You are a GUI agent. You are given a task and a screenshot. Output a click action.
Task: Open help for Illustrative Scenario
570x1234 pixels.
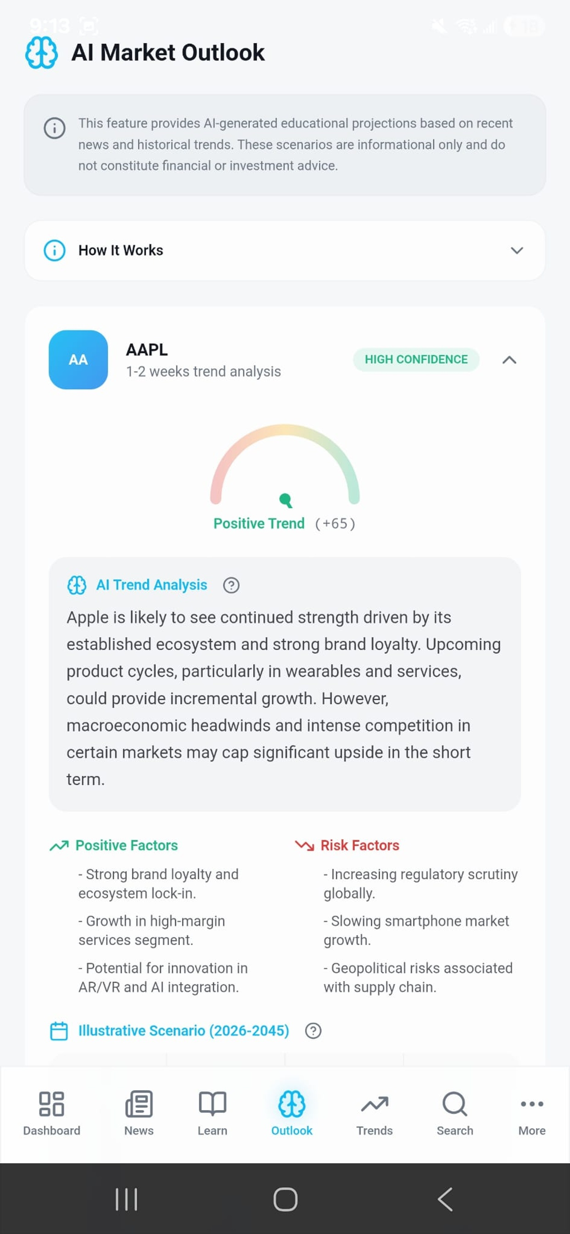313,1031
